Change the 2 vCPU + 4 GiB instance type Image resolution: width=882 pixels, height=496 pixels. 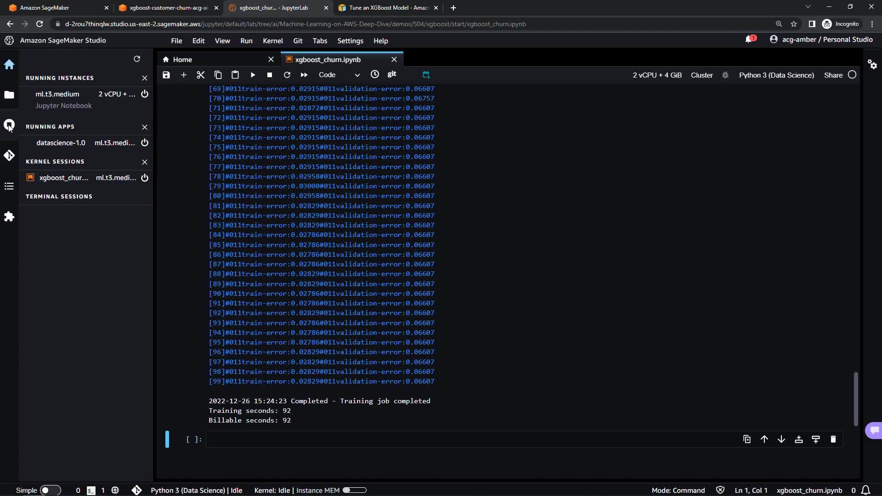[x=657, y=75]
